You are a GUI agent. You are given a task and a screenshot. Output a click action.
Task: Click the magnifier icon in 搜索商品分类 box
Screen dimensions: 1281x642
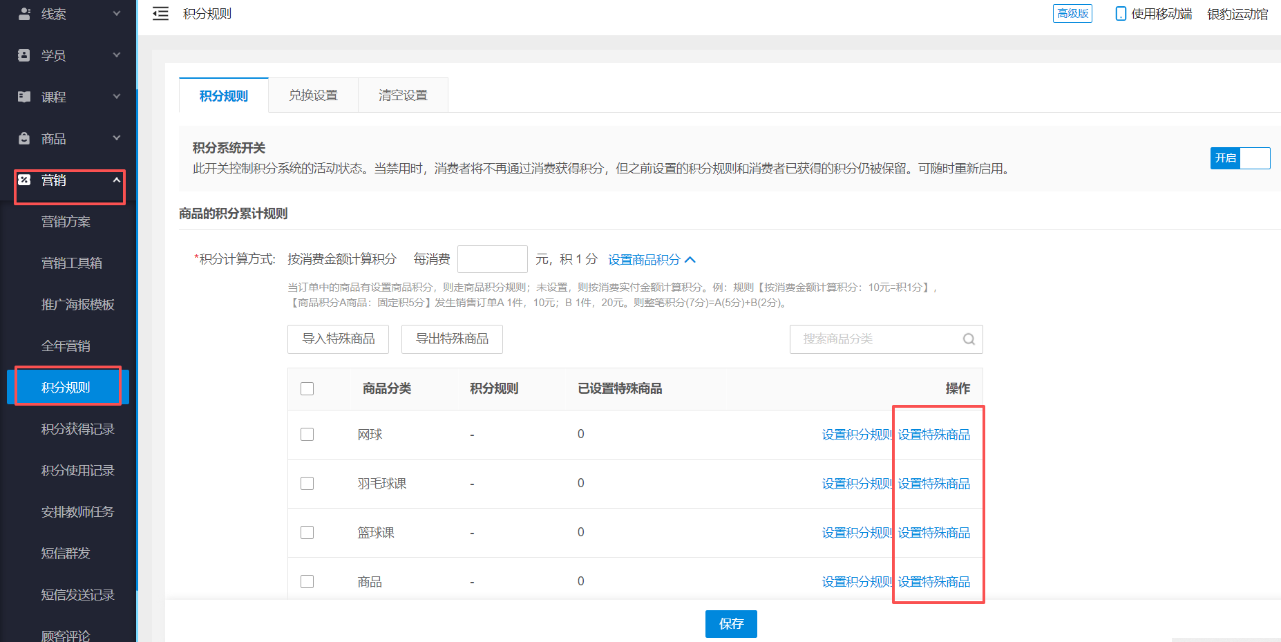pyautogui.click(x=968, y=339)
